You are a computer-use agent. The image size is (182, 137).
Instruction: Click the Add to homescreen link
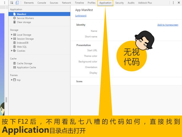(168, 25)
